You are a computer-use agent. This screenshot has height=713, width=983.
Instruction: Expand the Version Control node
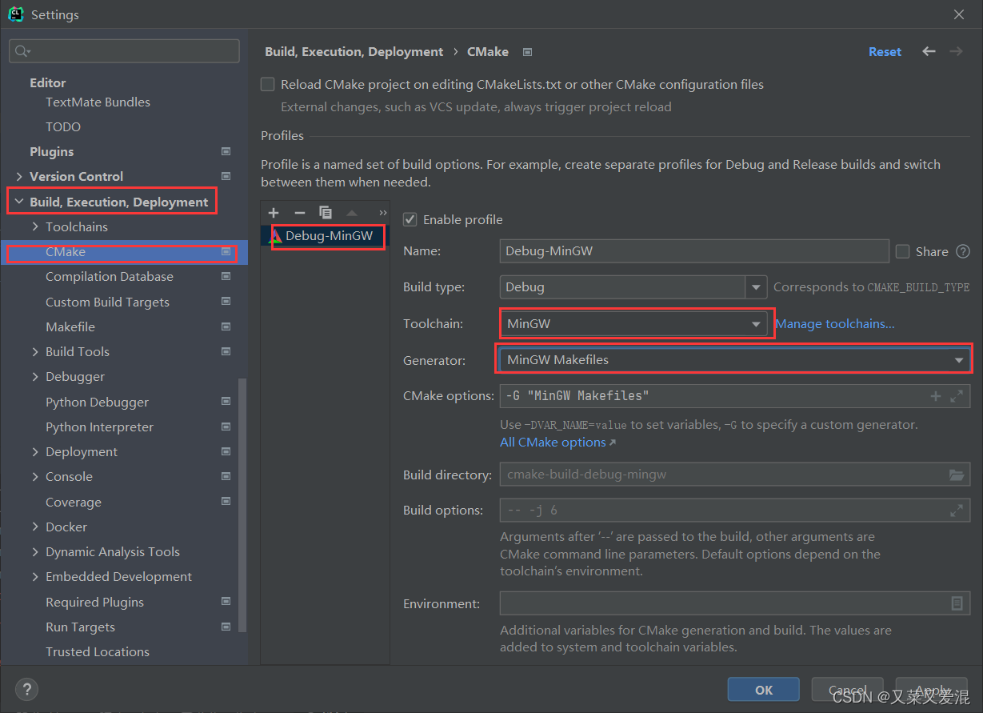(x=18, y=176)
